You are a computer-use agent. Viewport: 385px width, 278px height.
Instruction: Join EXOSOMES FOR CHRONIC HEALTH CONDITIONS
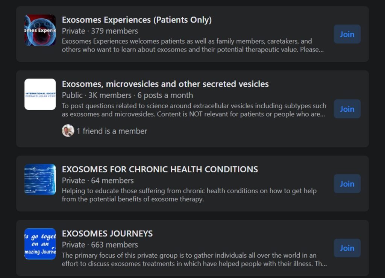(347, 184)
